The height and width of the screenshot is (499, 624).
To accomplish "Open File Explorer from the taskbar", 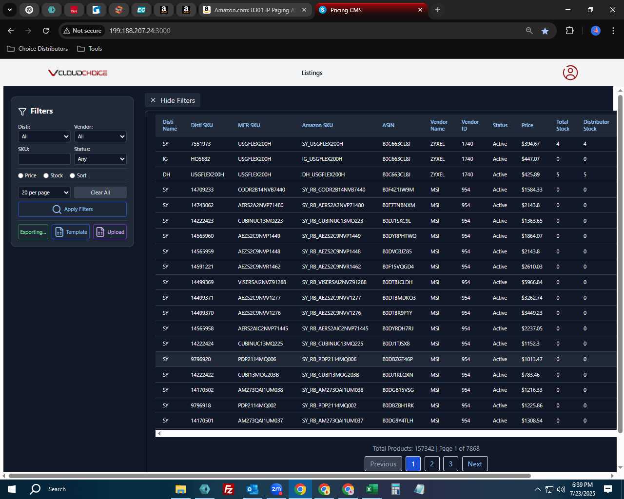I will pyautogui.click(x=180, y=489).
